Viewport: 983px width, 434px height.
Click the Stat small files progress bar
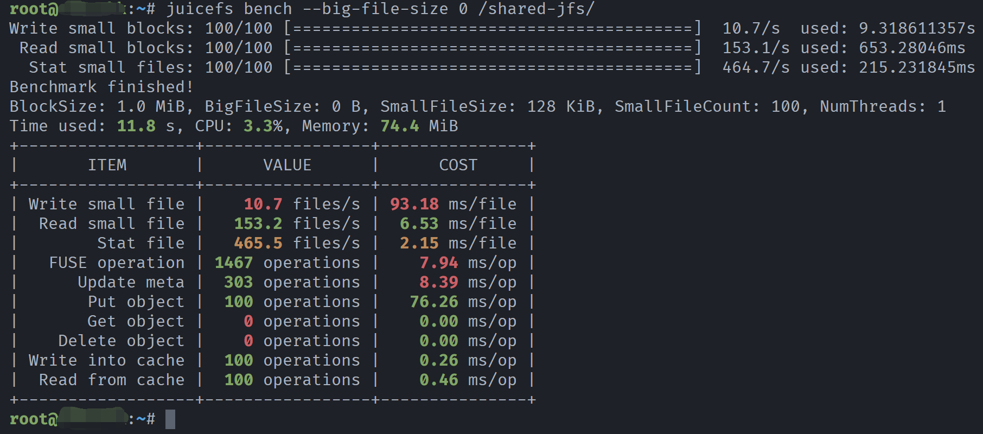click(493, 68)
